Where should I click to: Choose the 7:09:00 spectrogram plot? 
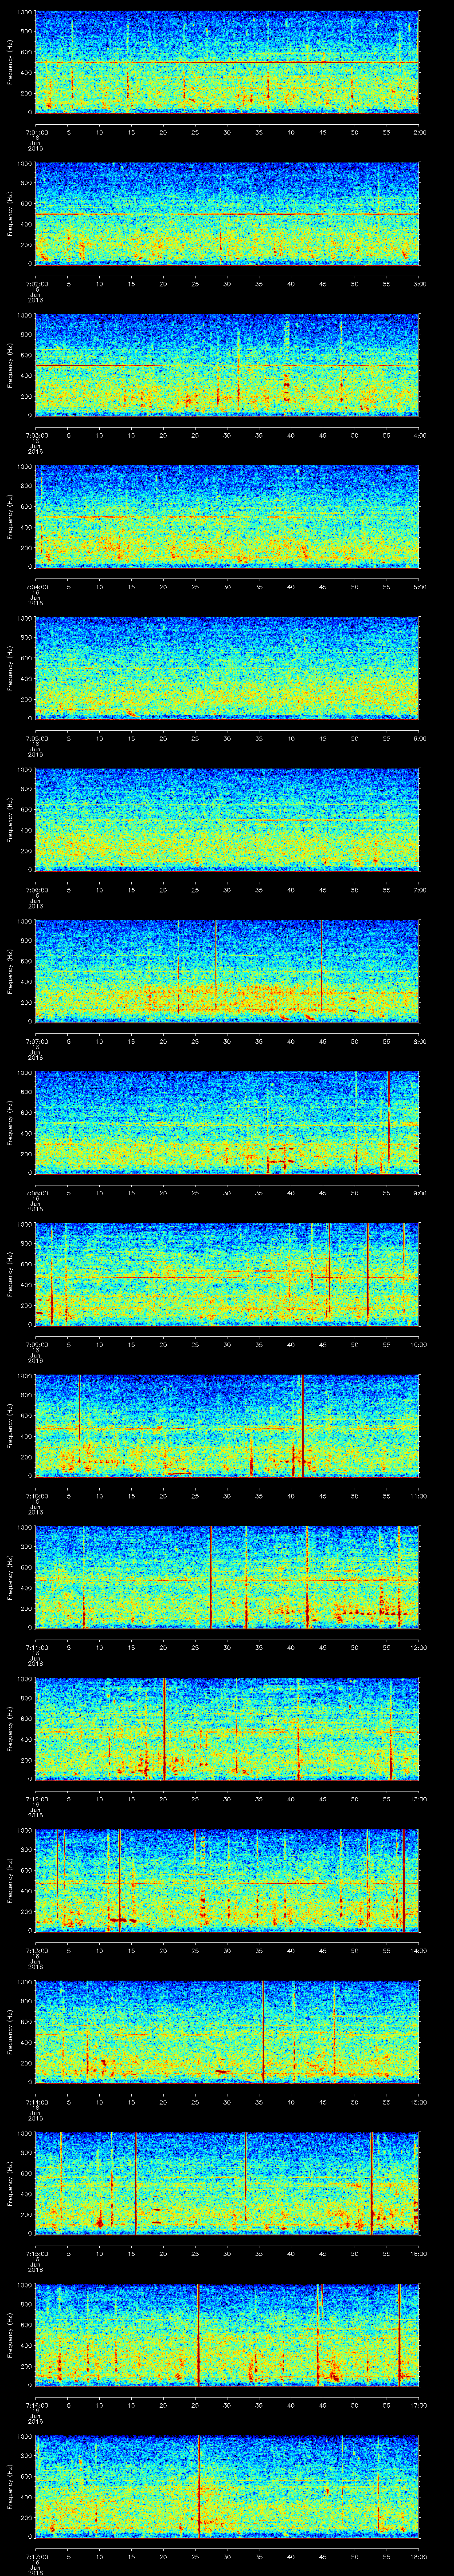tap(227, 1275)
